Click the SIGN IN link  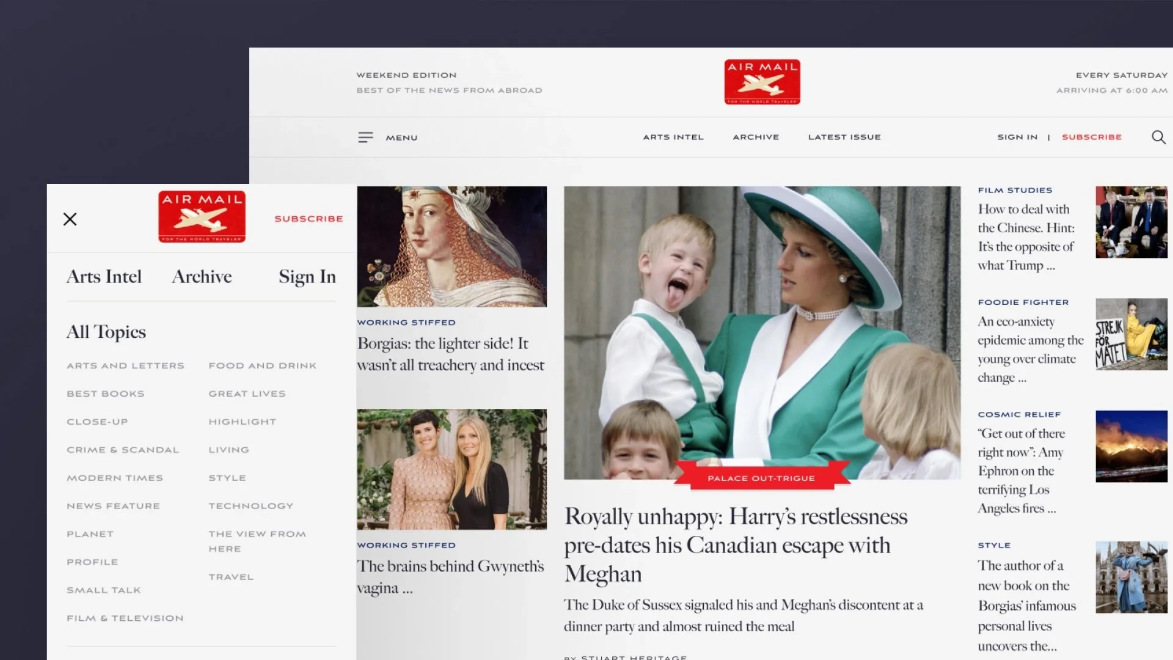pos(1017,137)
